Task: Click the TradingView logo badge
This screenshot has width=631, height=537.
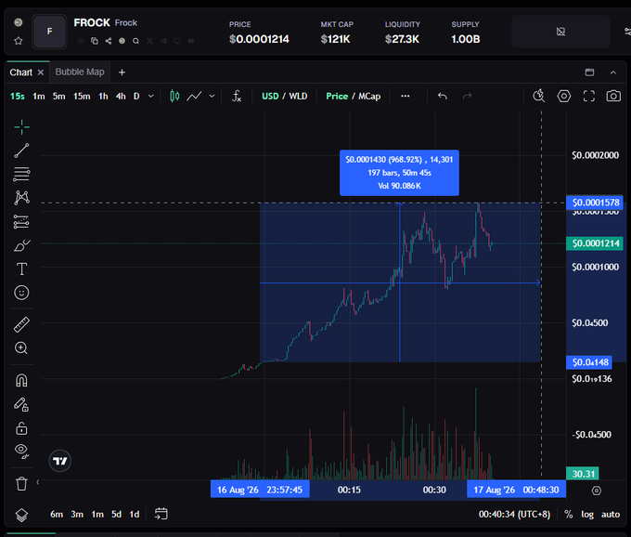Action: (60, 461)
